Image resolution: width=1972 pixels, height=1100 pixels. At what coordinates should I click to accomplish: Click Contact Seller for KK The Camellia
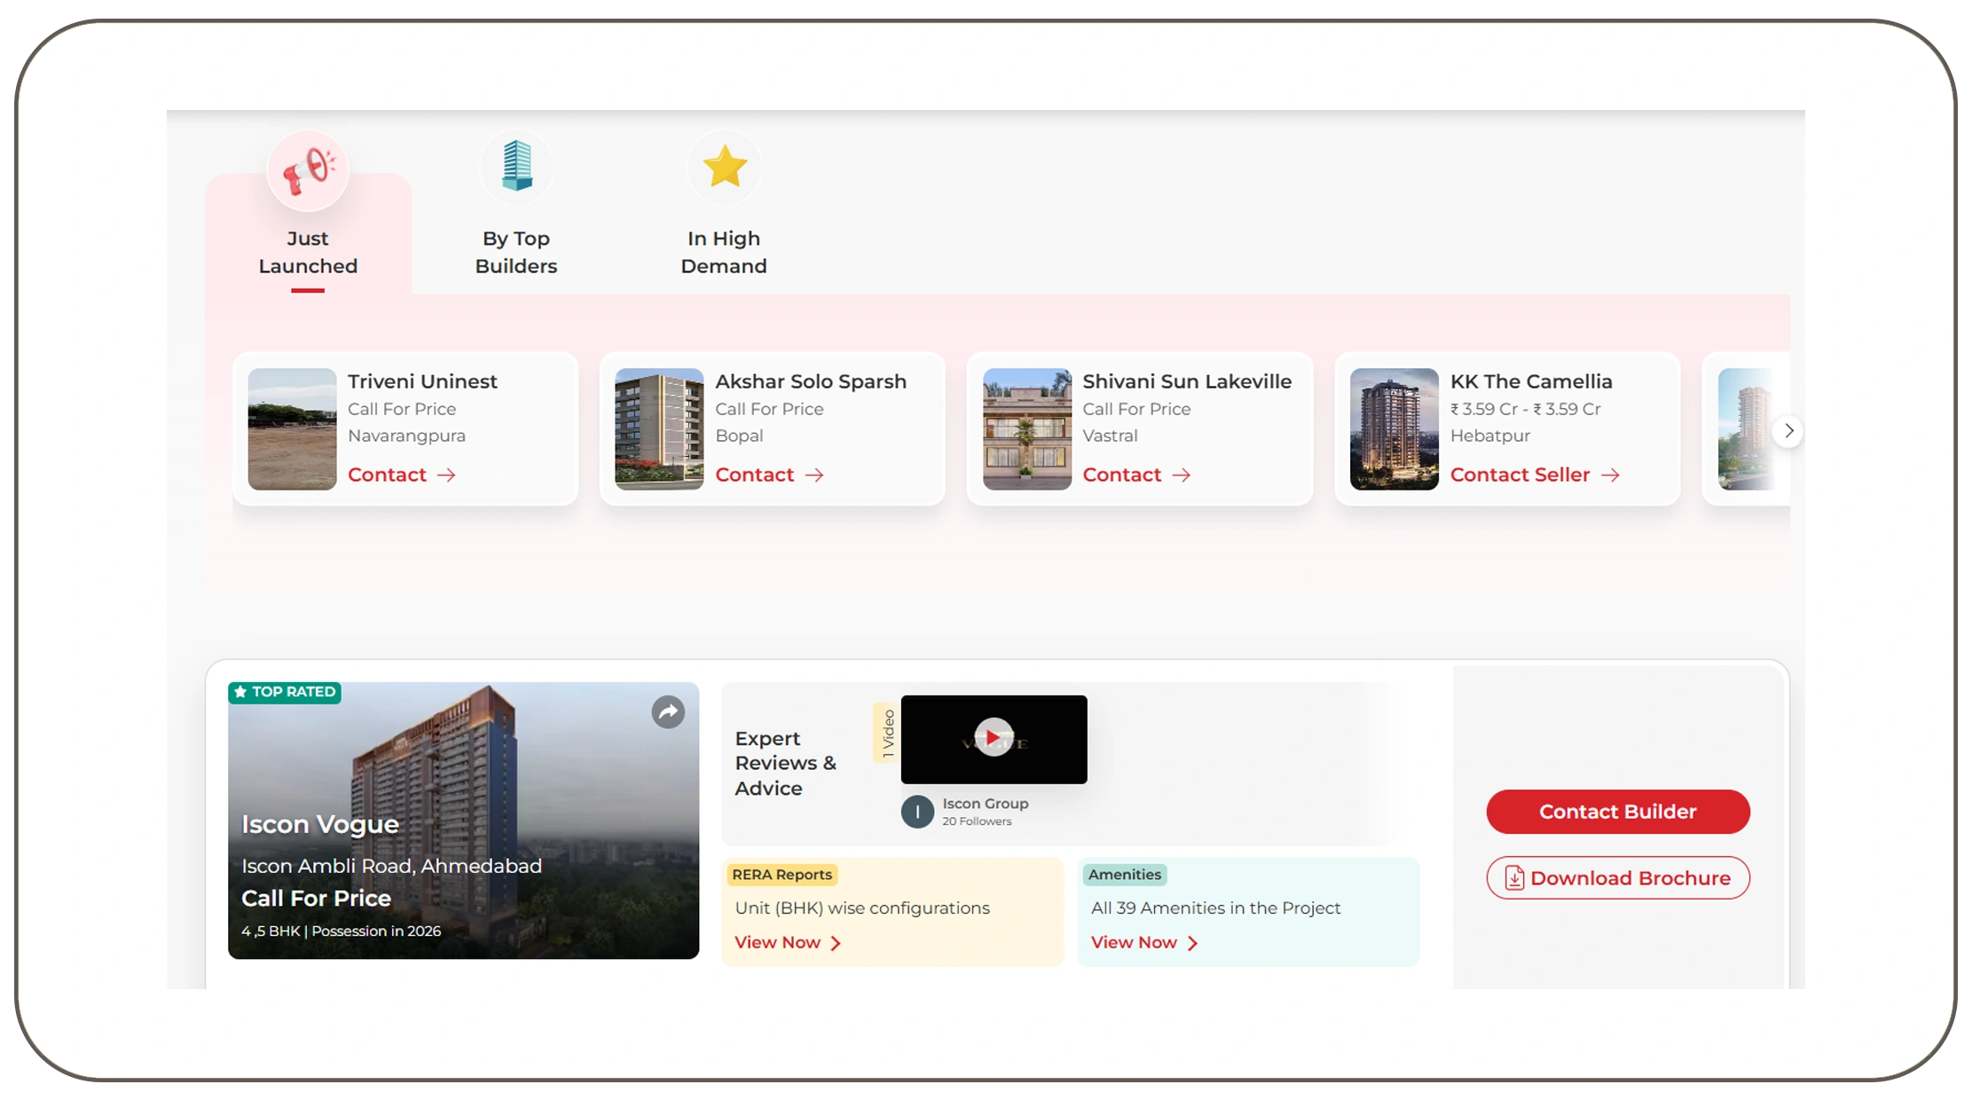tap(1536, 475)
